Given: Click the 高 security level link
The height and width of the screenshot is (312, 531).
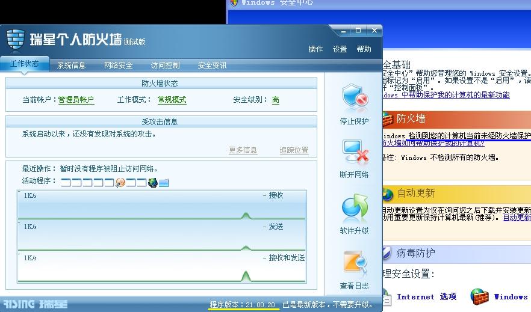Looking at the screenshot, I should coord(276,100).
